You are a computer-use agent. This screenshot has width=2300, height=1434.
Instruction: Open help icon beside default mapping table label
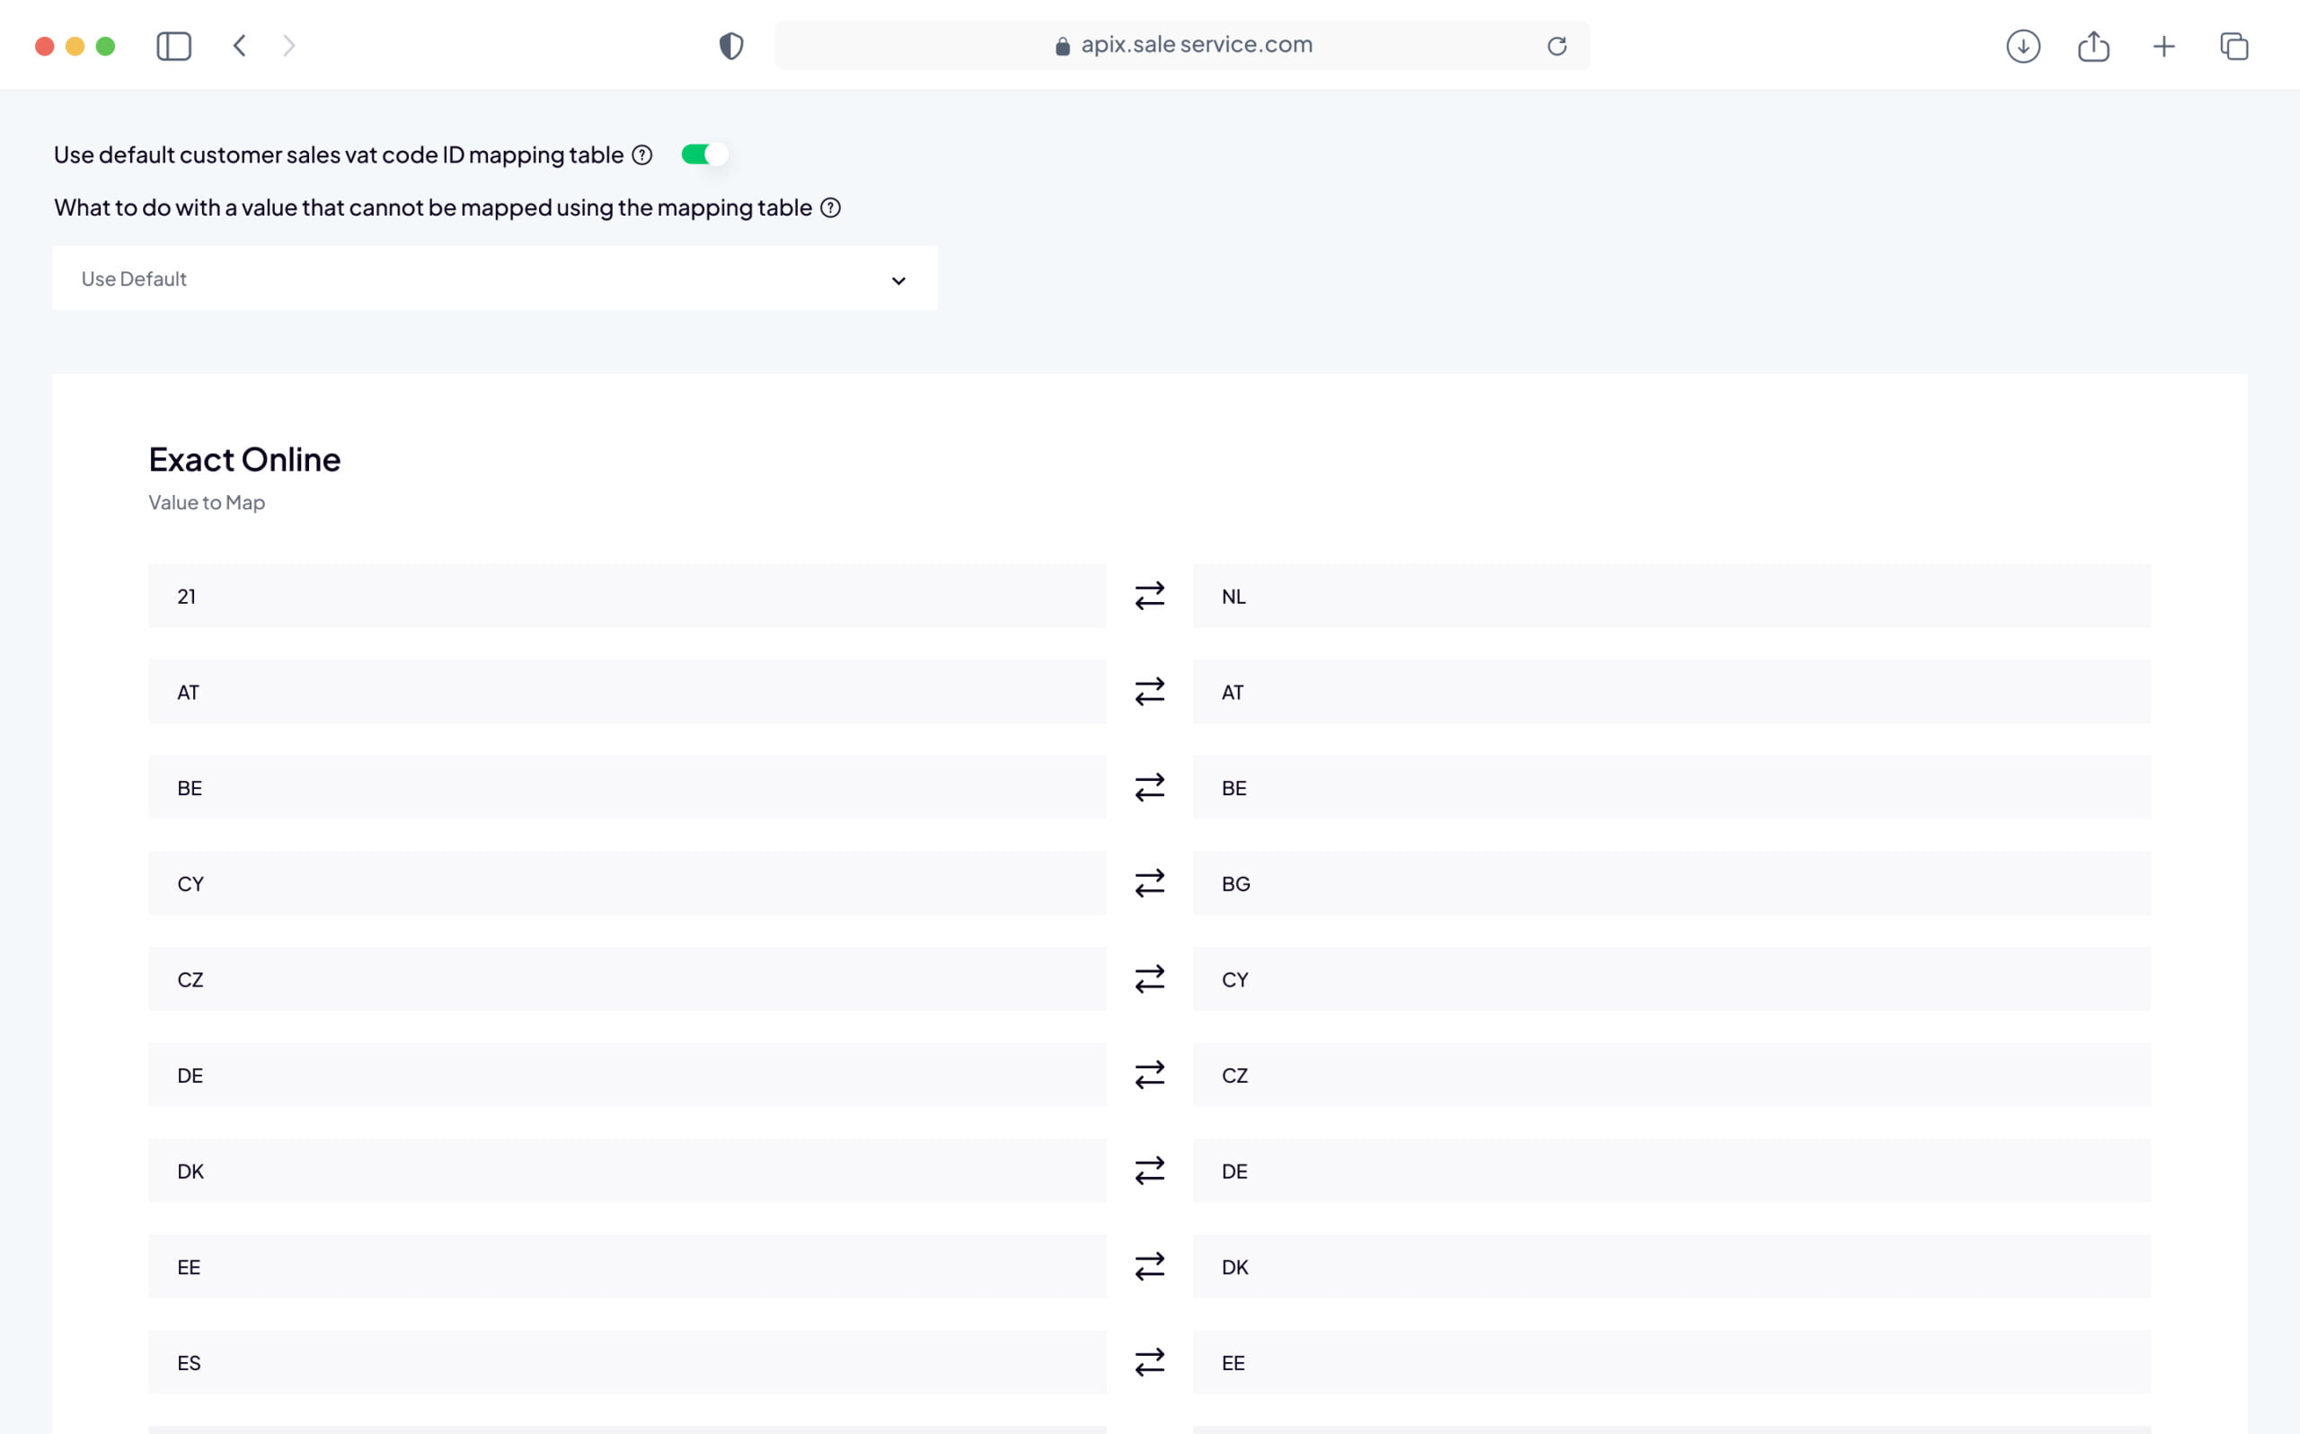641,155
